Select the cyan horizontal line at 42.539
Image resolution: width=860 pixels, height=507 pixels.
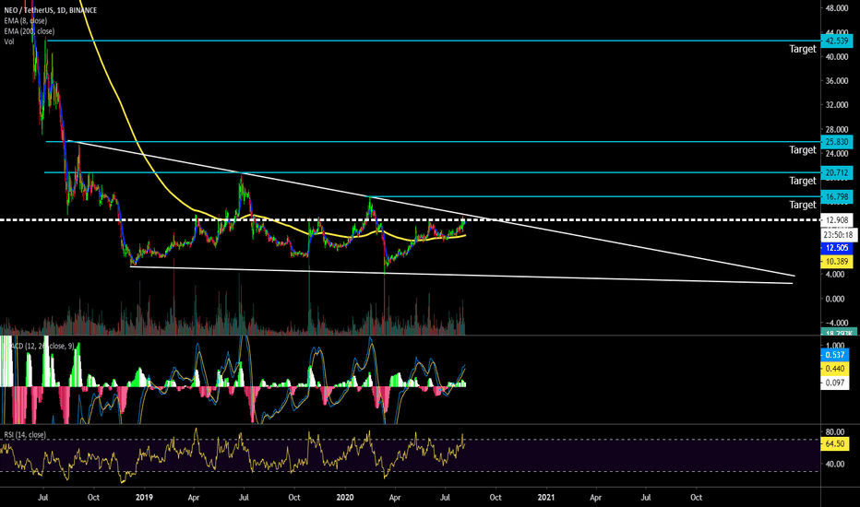(434, 41)
